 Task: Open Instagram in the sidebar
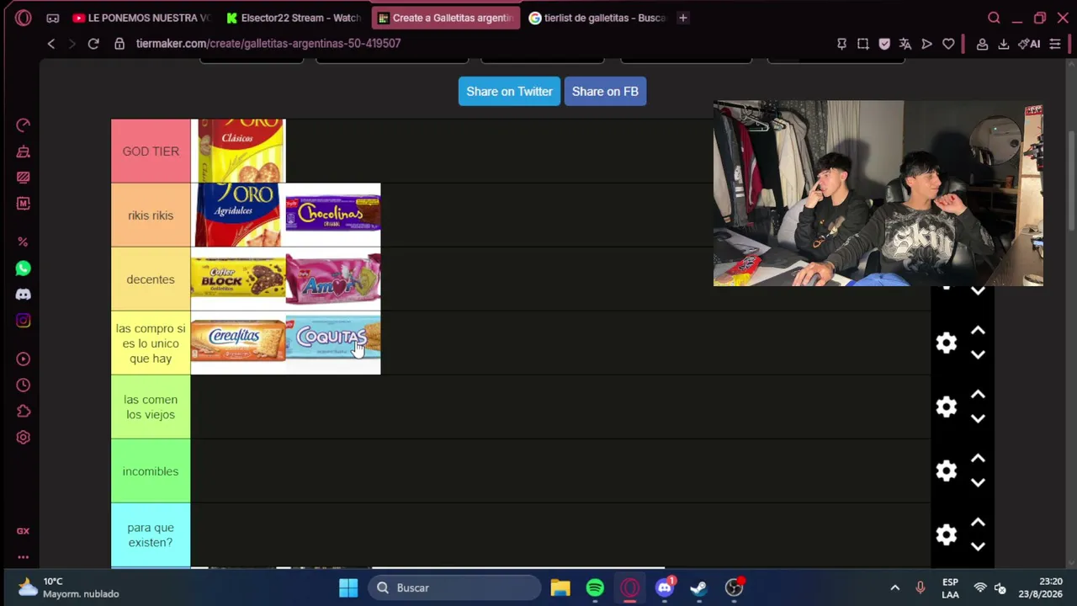point(24,321)
